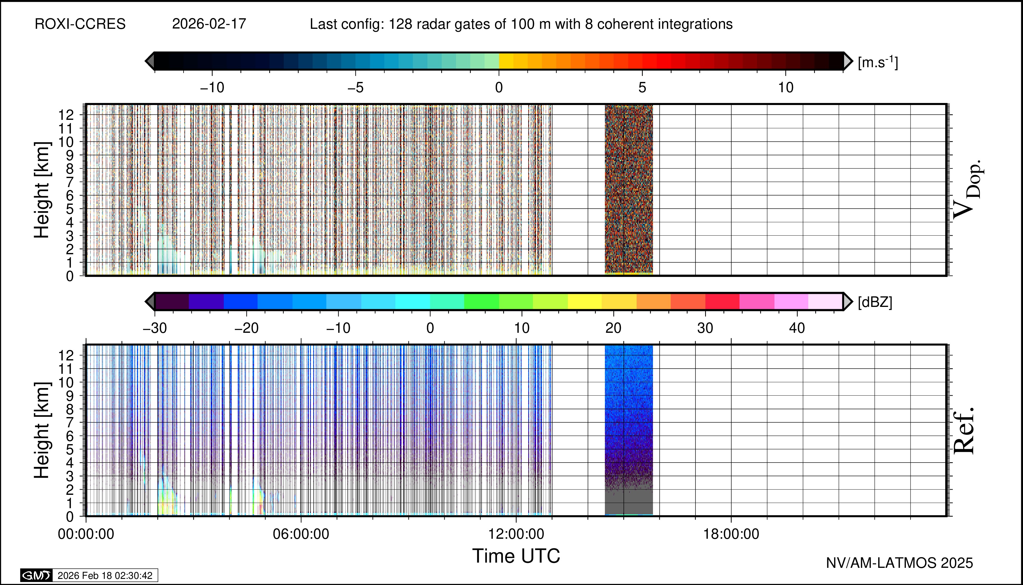Click the 2026 Feb 18 timestamp box
This screenshot has height=585, width=1023.
point(105,575)
